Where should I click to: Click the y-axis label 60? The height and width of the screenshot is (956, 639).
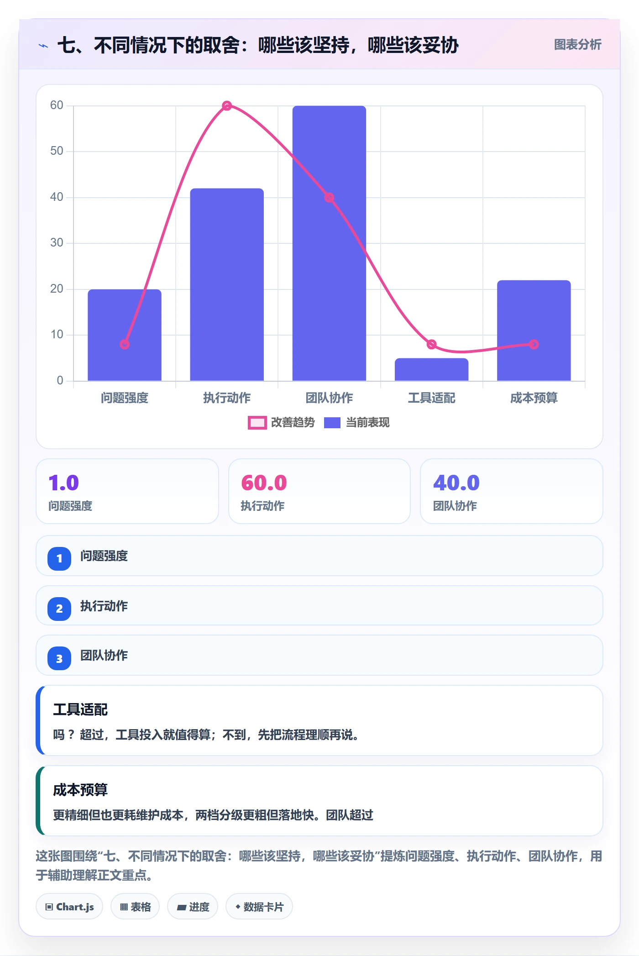pyautogui.click(x=57, y=105)
